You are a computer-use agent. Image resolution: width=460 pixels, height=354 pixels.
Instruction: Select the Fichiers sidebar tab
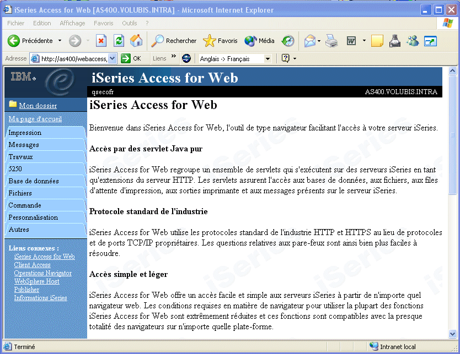click(x=46, y=193)
